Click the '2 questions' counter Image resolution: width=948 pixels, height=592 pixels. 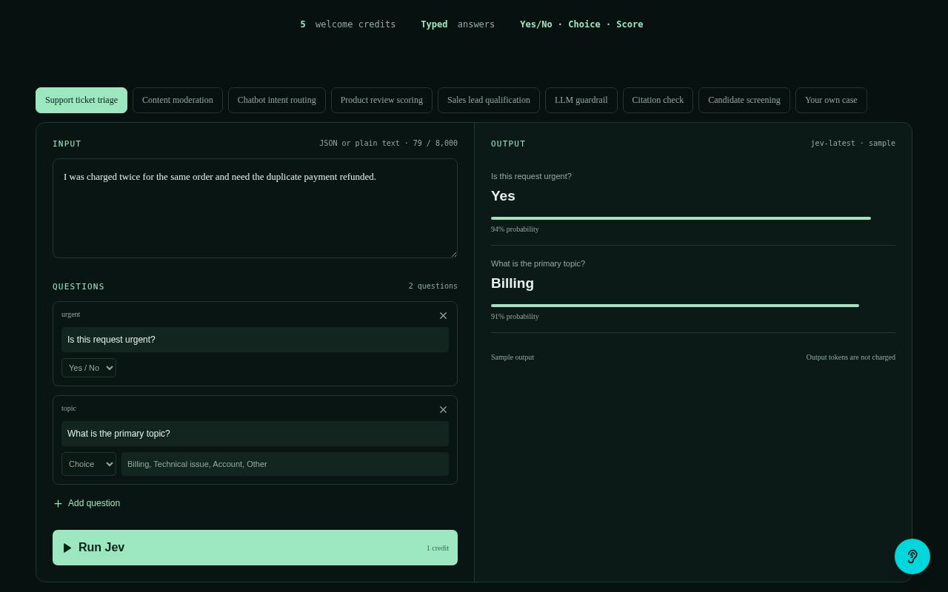pyautogui.click(x=433, y=286)
